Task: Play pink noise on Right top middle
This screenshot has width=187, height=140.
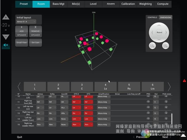Action: click(166, 125)
